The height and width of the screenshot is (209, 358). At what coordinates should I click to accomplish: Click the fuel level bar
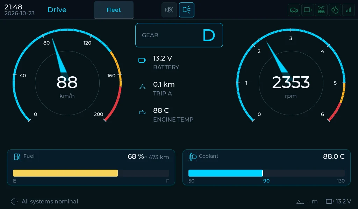(91, 173)
